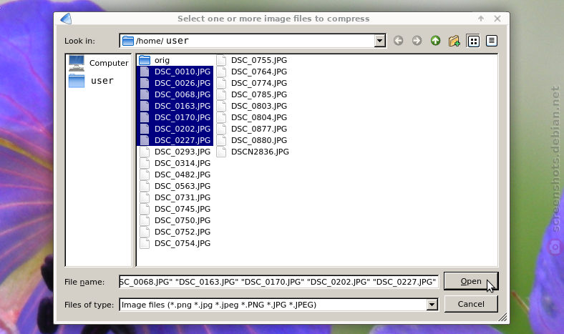Select file DSC_0785.JPG
Screen dimensions: 564x334
click(252, 94)
